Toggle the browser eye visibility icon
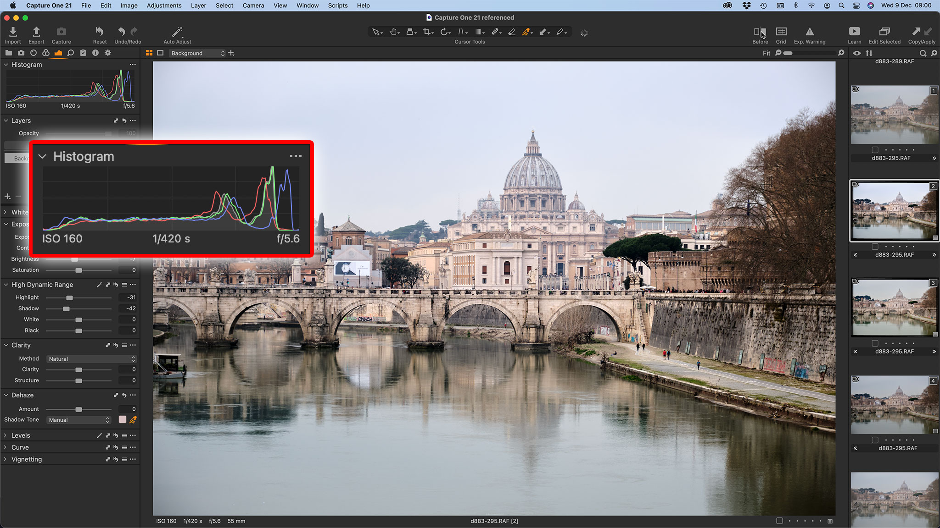 856,53
